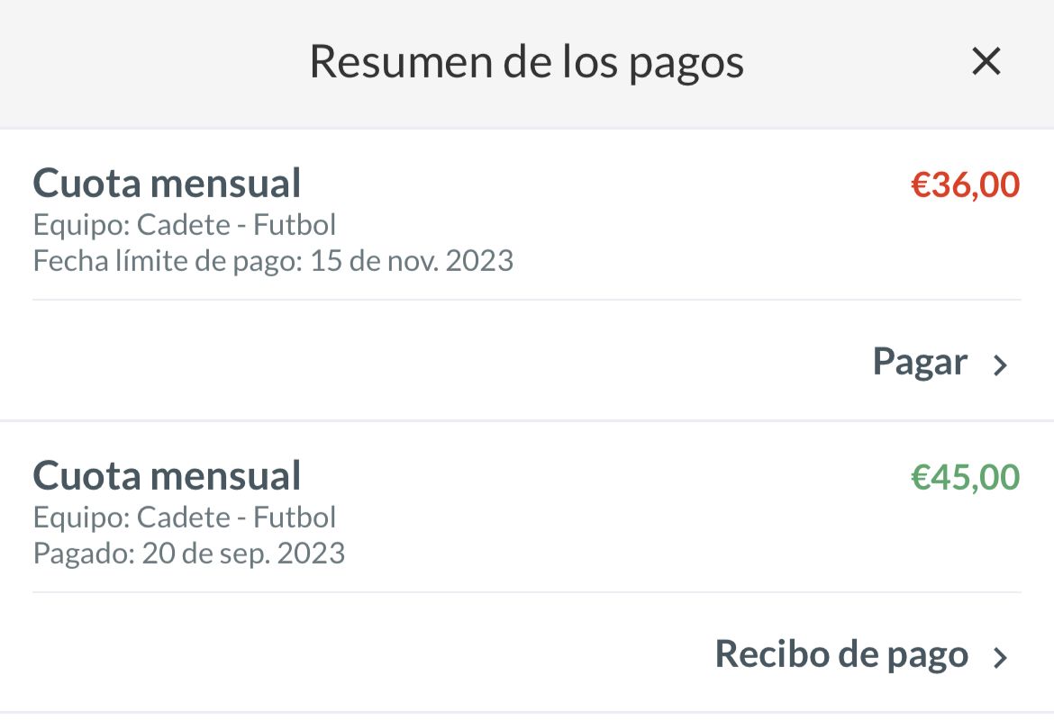This screenshot has width=1054, height=721.
Task: Select the red €36,00 amount
Action: tap(965, 185)
